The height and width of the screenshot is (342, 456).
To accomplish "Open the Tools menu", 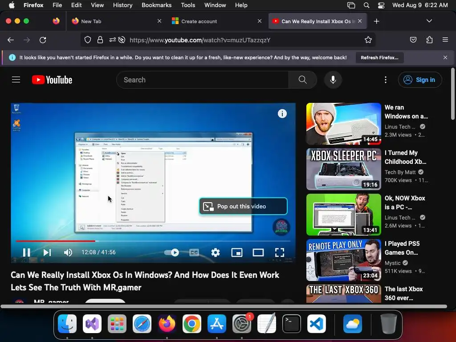I will (188, 5).
